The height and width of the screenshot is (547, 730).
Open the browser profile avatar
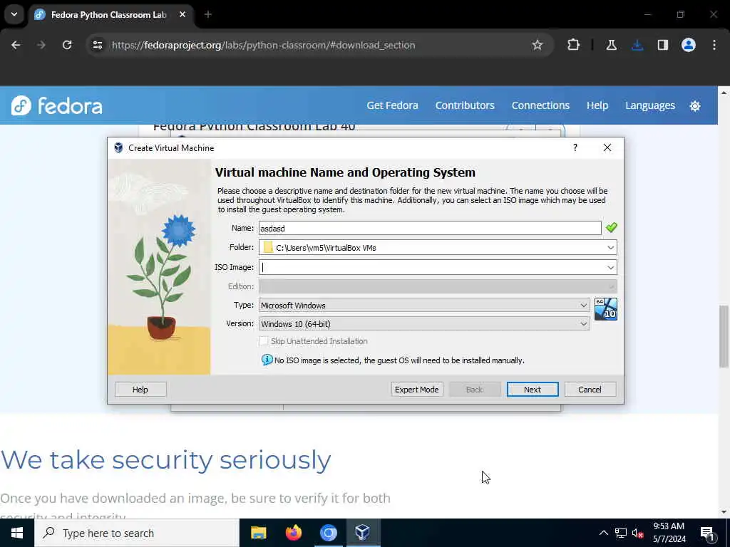(x=688, y=45)
